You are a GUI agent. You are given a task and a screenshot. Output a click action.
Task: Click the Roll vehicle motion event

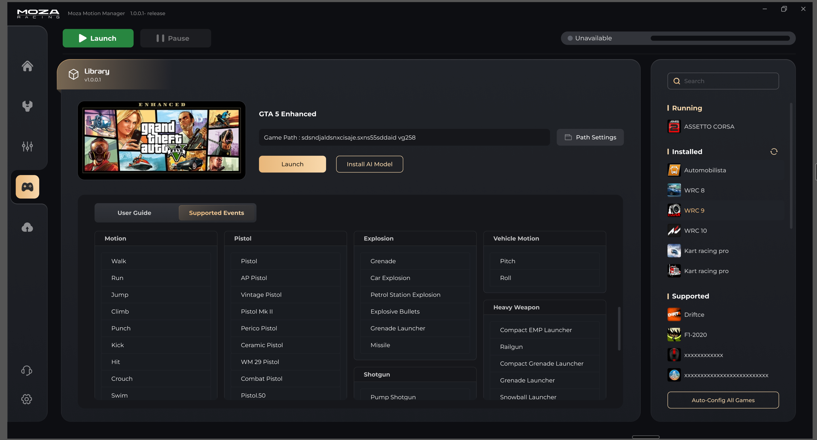[x=544, y=278]
